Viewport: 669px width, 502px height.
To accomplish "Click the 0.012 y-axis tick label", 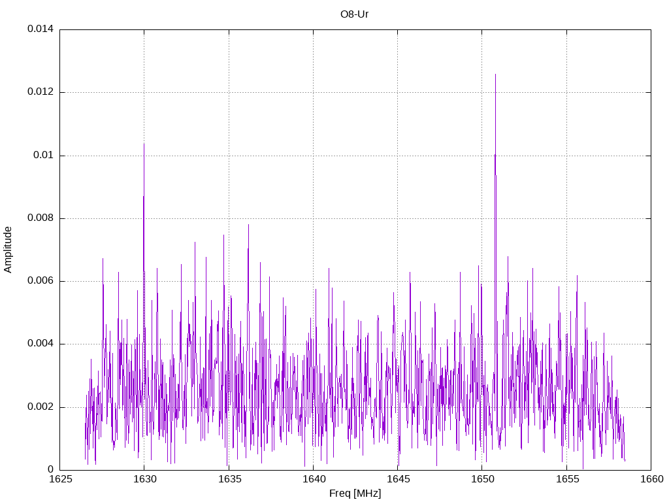I will click(x=40, y=92).
